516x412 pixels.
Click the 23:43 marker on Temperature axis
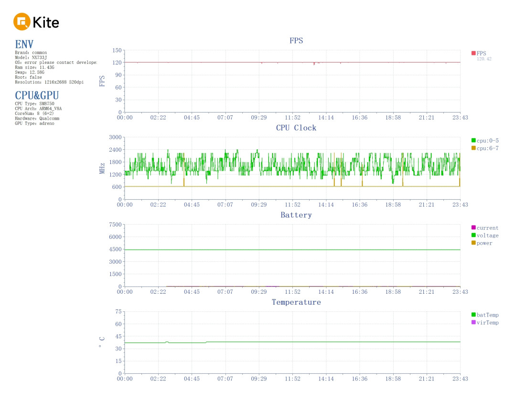pyautogui.click(x=460, y=379)
